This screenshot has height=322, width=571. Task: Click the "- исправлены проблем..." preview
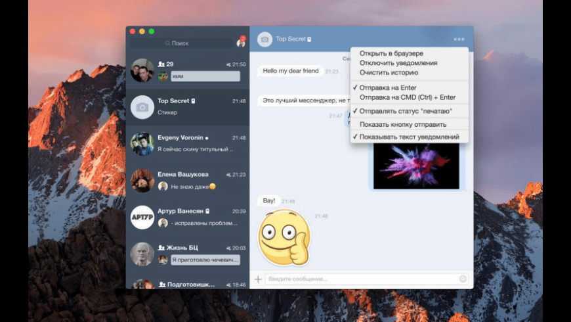[204, 223]
